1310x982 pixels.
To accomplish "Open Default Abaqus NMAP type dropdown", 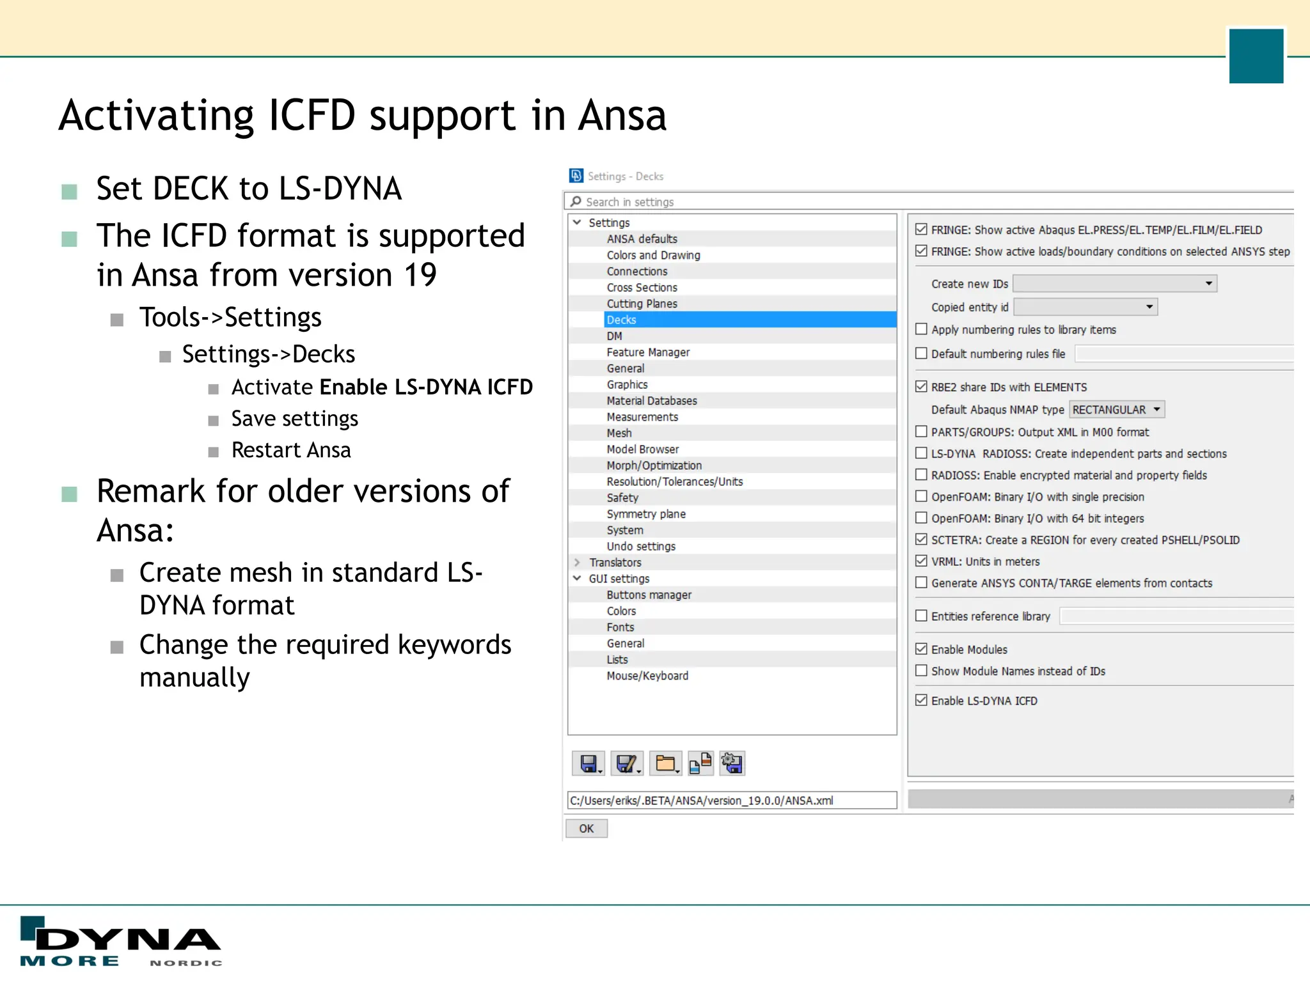I will click(1116, 409).
